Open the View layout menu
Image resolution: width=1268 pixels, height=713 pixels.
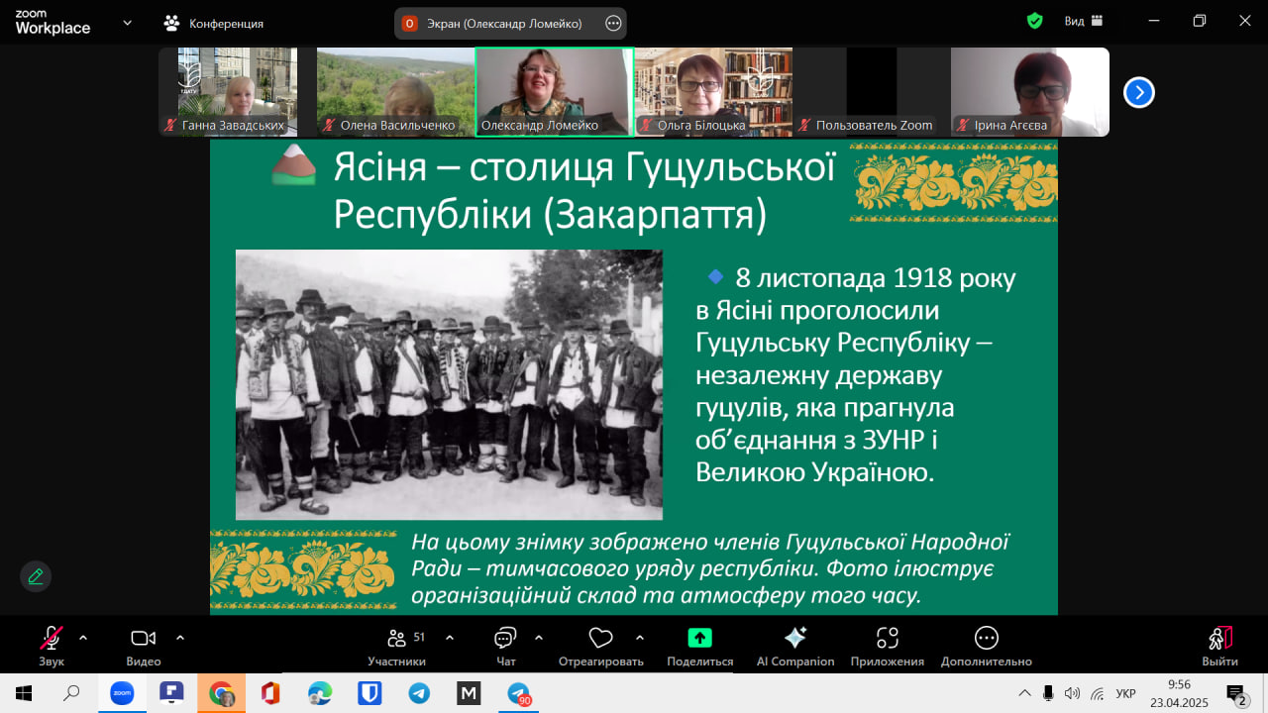point(1082,22)
